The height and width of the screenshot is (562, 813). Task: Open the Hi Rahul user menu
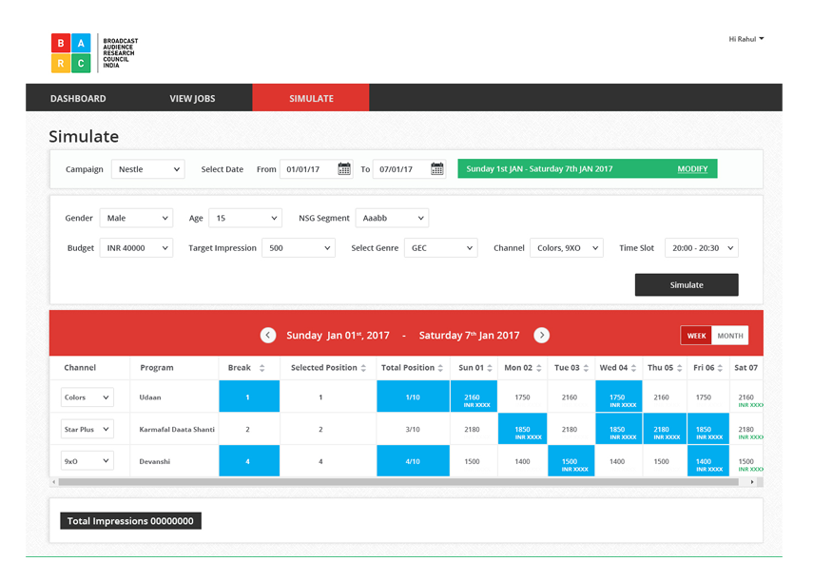coord(746,39)
